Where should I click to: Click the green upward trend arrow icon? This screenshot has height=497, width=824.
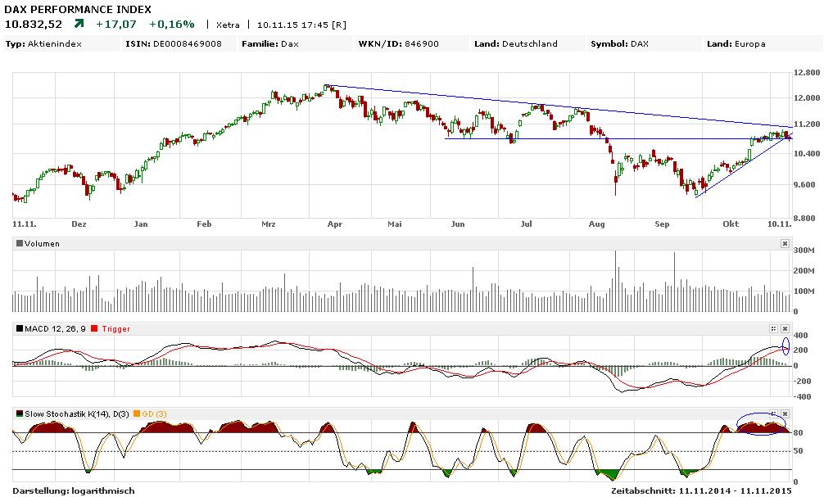click(79, 24)
